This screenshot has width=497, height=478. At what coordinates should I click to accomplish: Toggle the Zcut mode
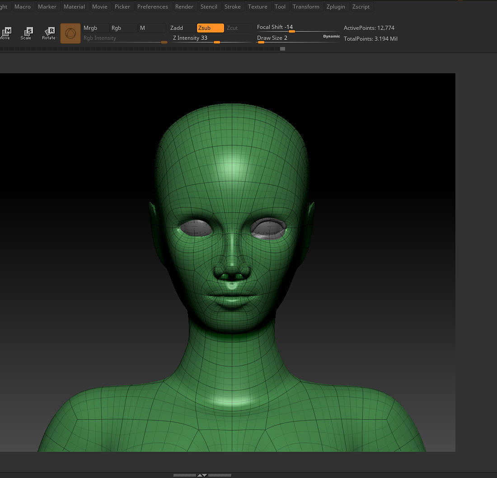tap(239, 28)
